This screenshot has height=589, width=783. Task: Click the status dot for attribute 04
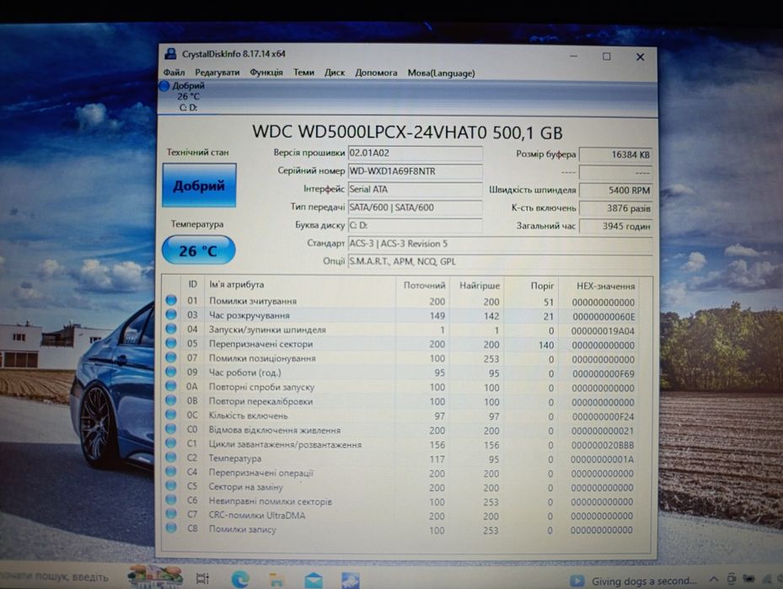(171, 329)
